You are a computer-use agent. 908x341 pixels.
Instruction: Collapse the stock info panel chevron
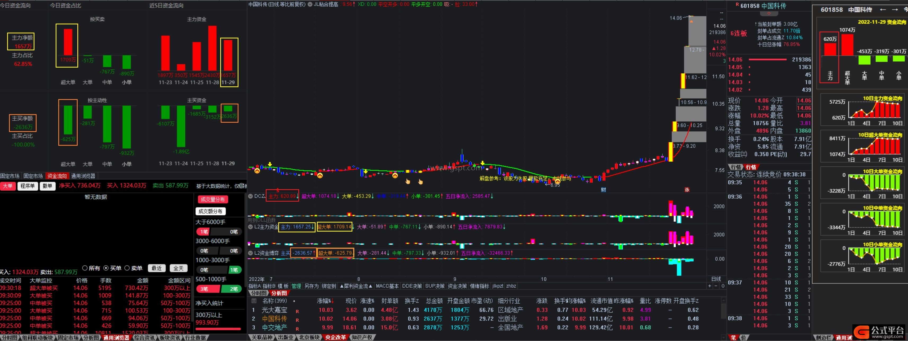pos(769,14)
